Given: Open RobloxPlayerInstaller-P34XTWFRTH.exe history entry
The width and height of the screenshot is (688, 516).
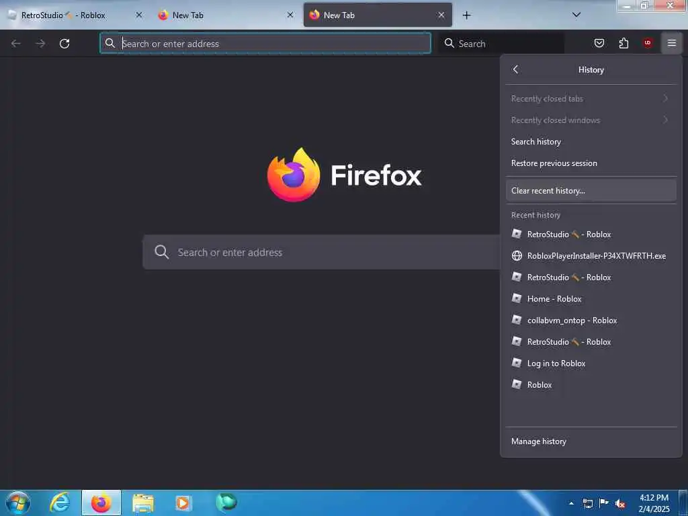Looking at the screenshot, I should (x=591, y=256).
